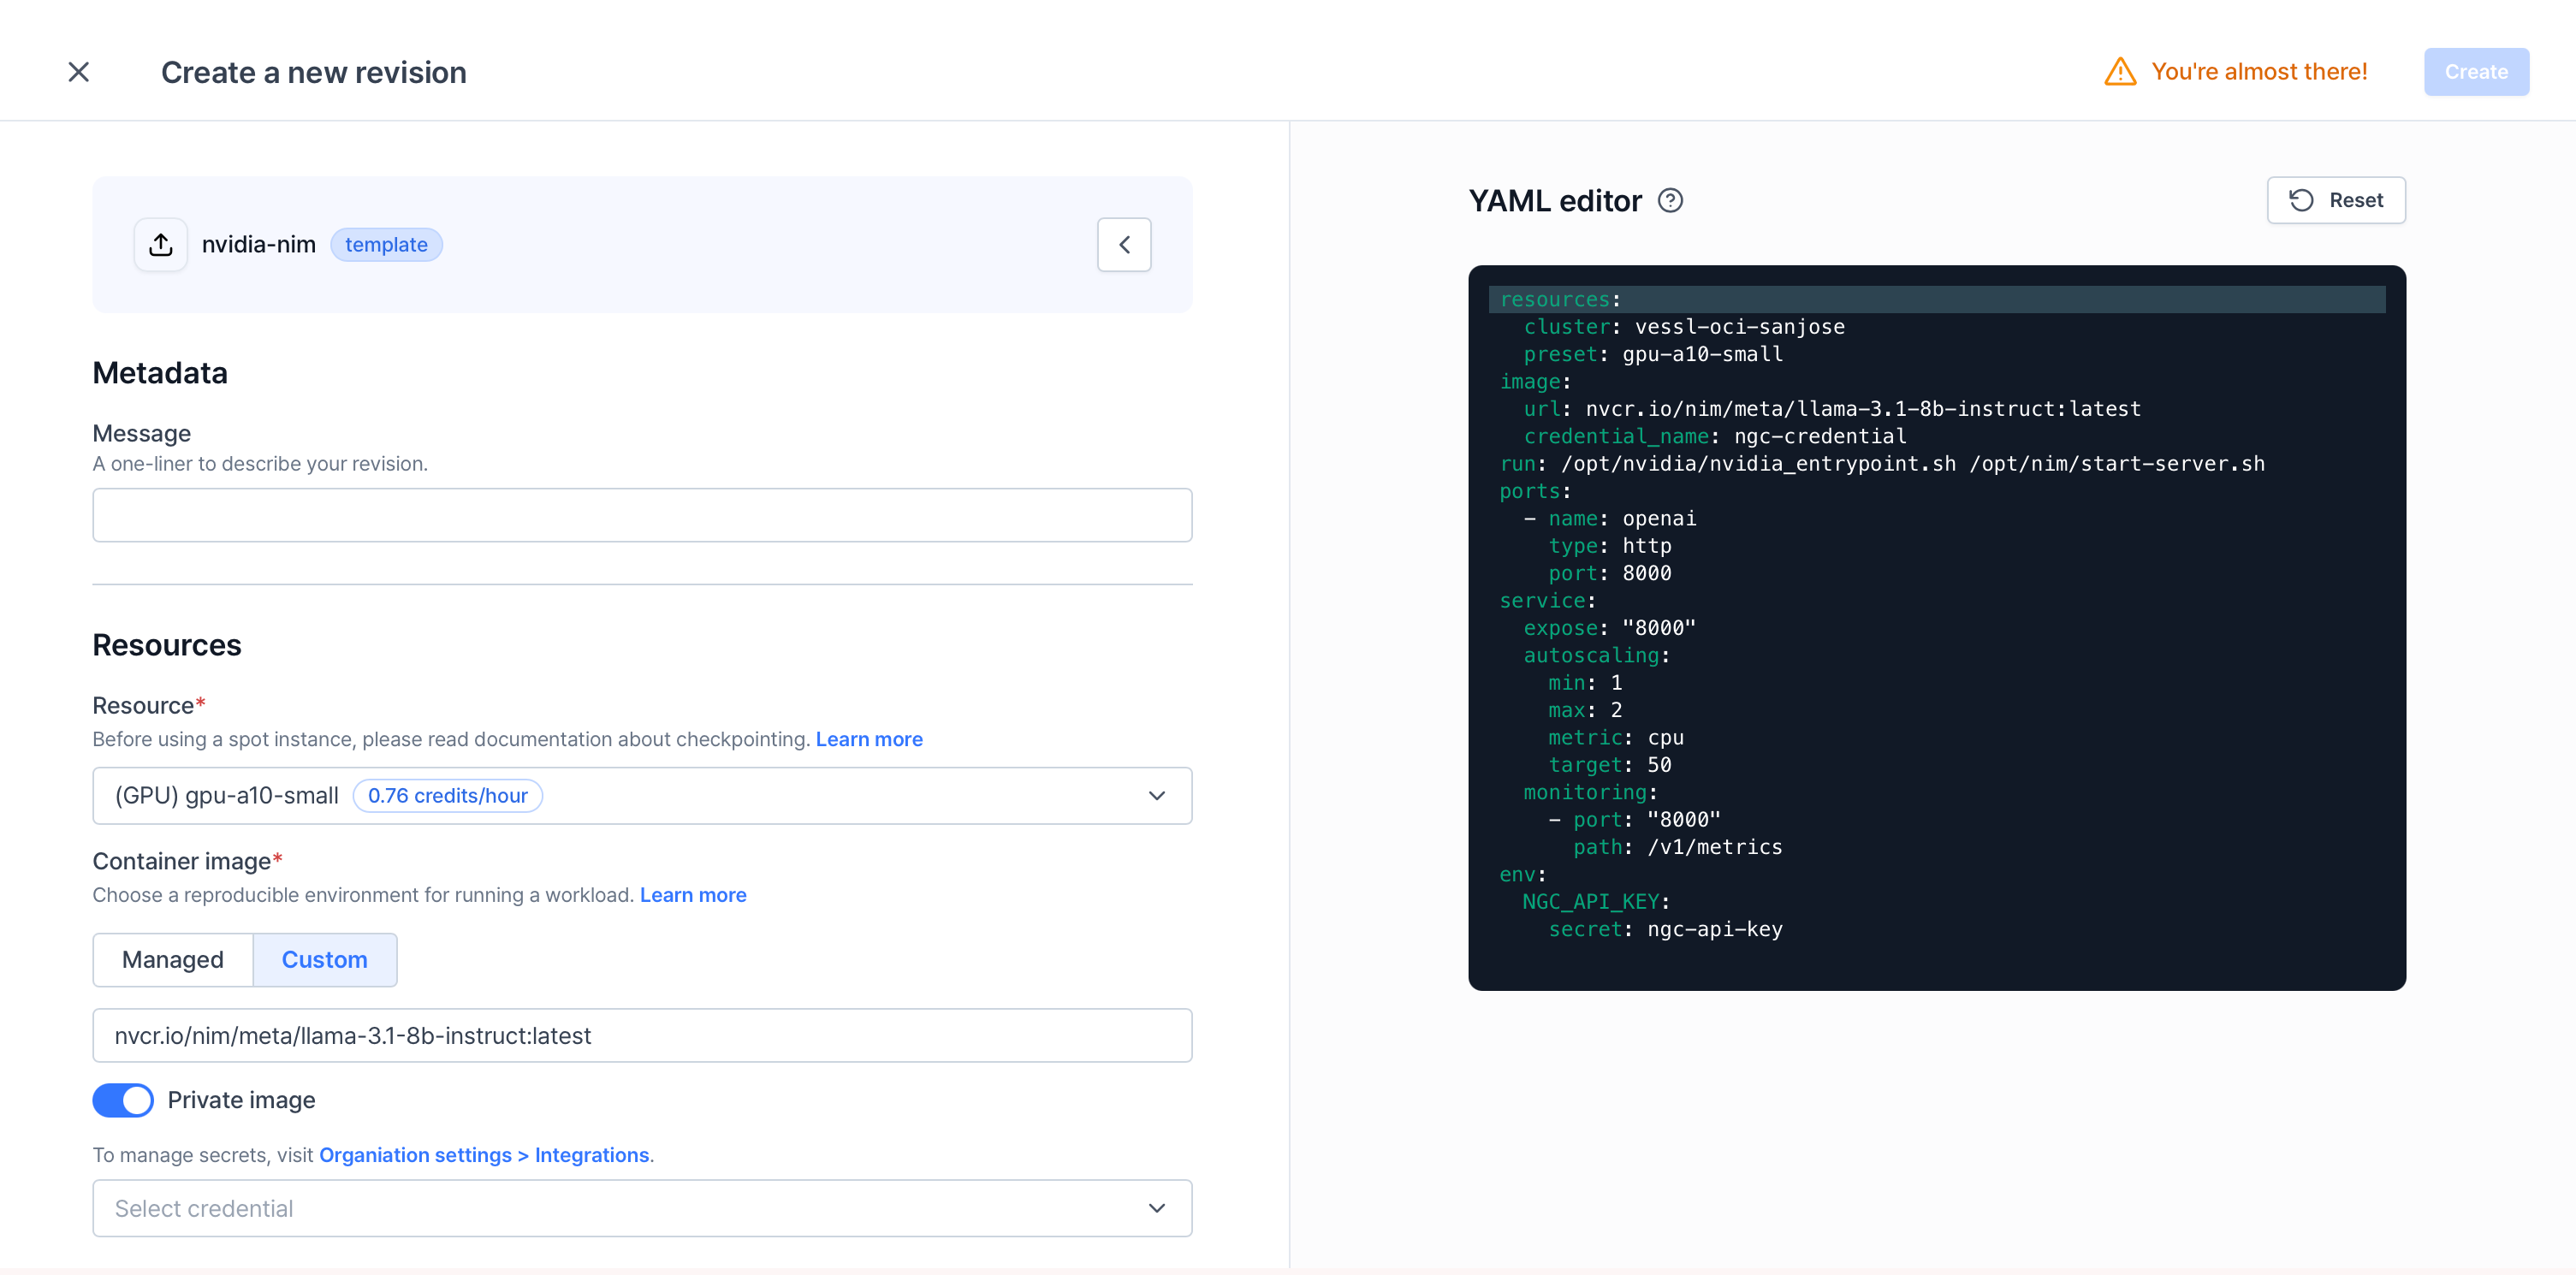Viewport: 2576px width, 1275px height.
Task: Click the warning triangle icon
Action: click(2120, 72)
